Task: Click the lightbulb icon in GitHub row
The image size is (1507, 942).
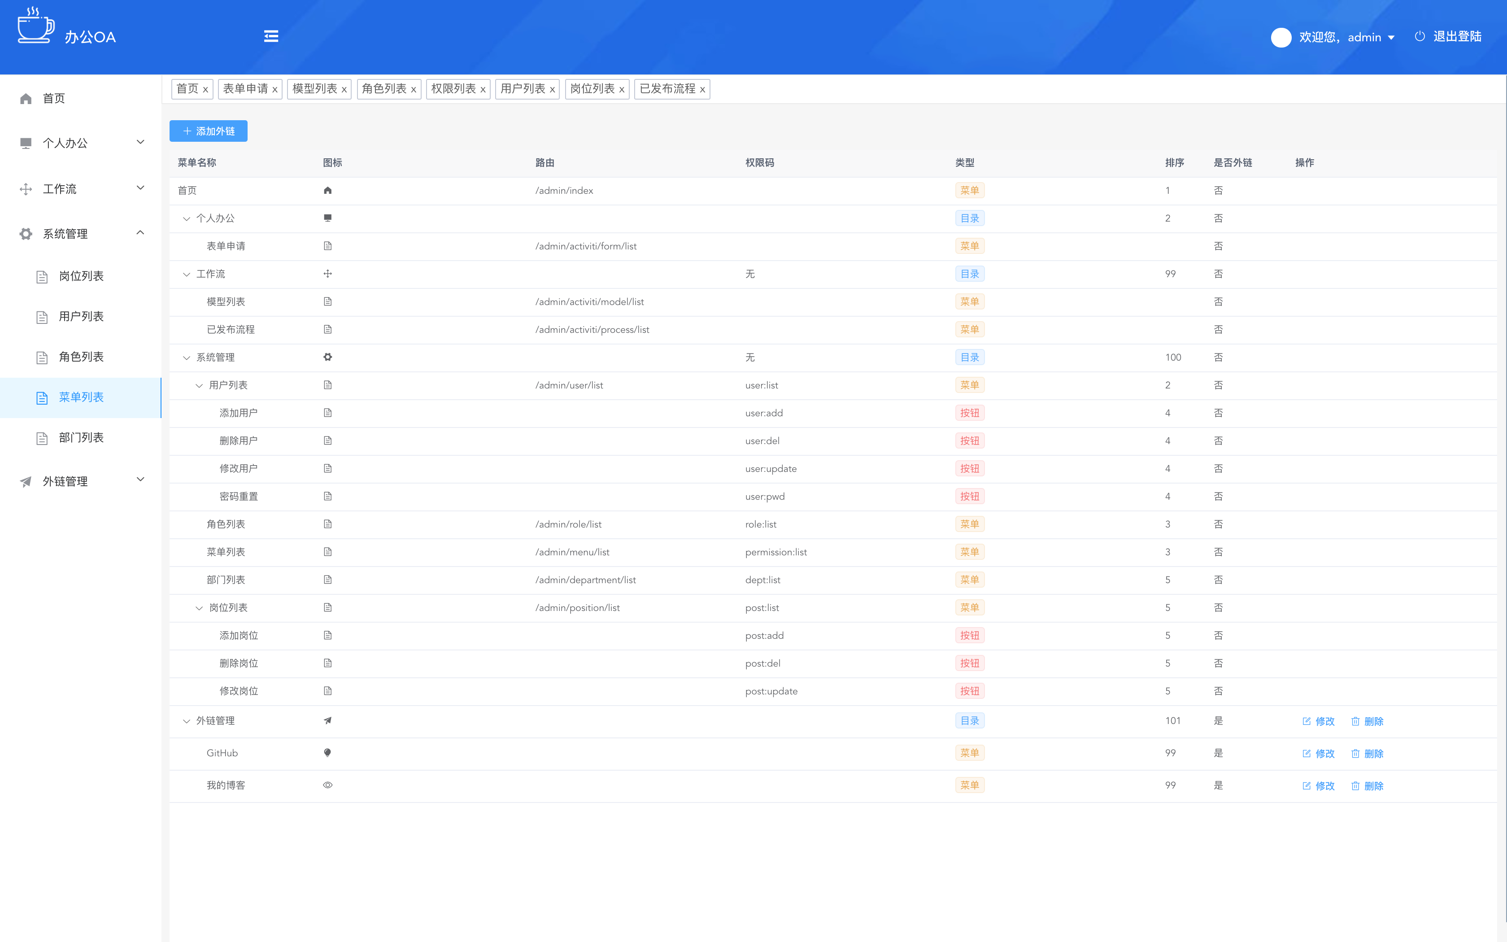Action: (x=327, y=753)
